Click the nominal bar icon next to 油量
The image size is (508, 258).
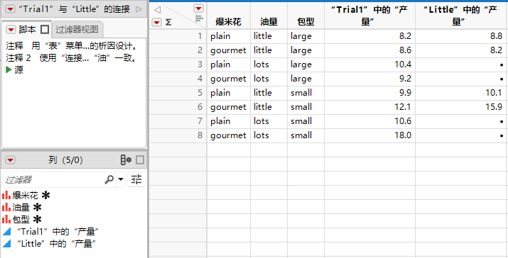coord(6,207)
